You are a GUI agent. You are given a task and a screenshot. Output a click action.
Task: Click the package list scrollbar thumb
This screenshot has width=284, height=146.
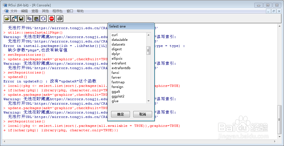pyautogui.click(x=148, y=51)
